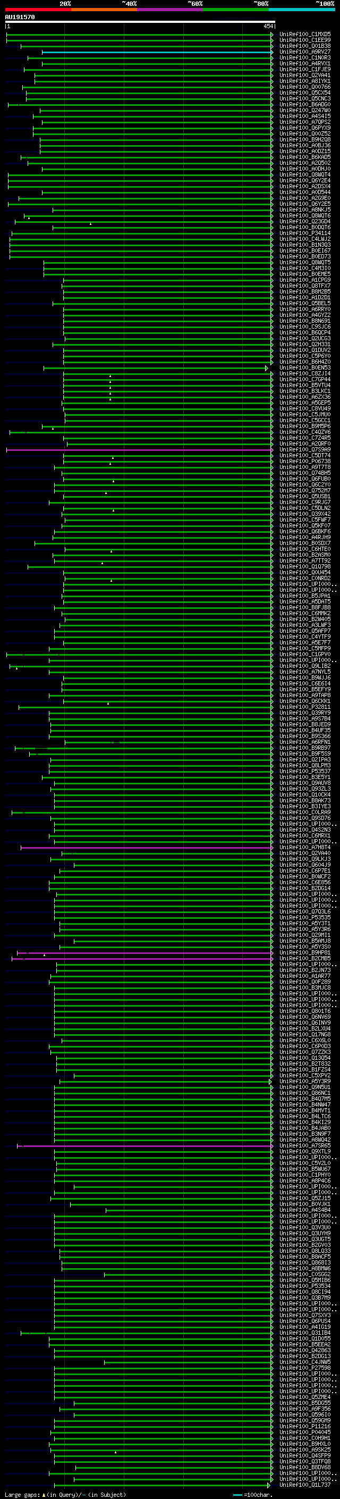
Task: Click the UniRef100_B2CM85 label
Action: coord(304,959)
